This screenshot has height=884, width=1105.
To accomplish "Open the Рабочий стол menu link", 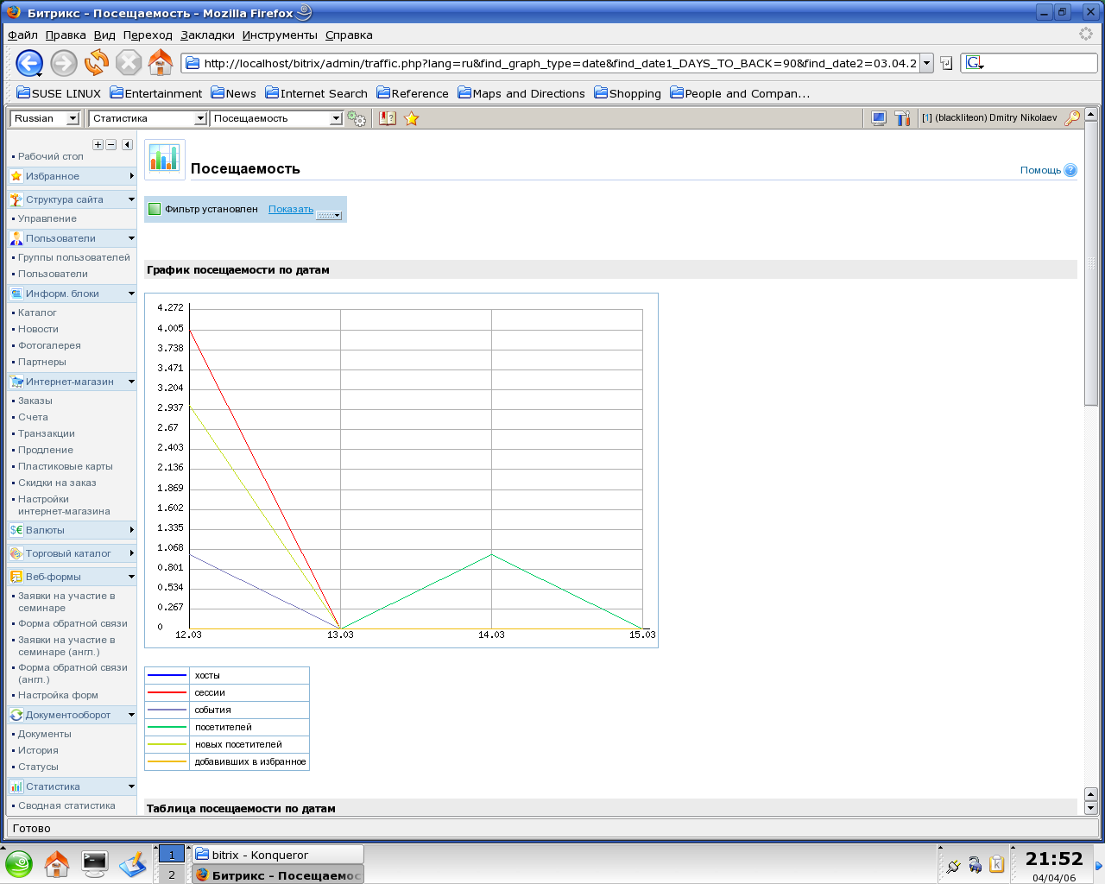I will [x=51, y=156].
